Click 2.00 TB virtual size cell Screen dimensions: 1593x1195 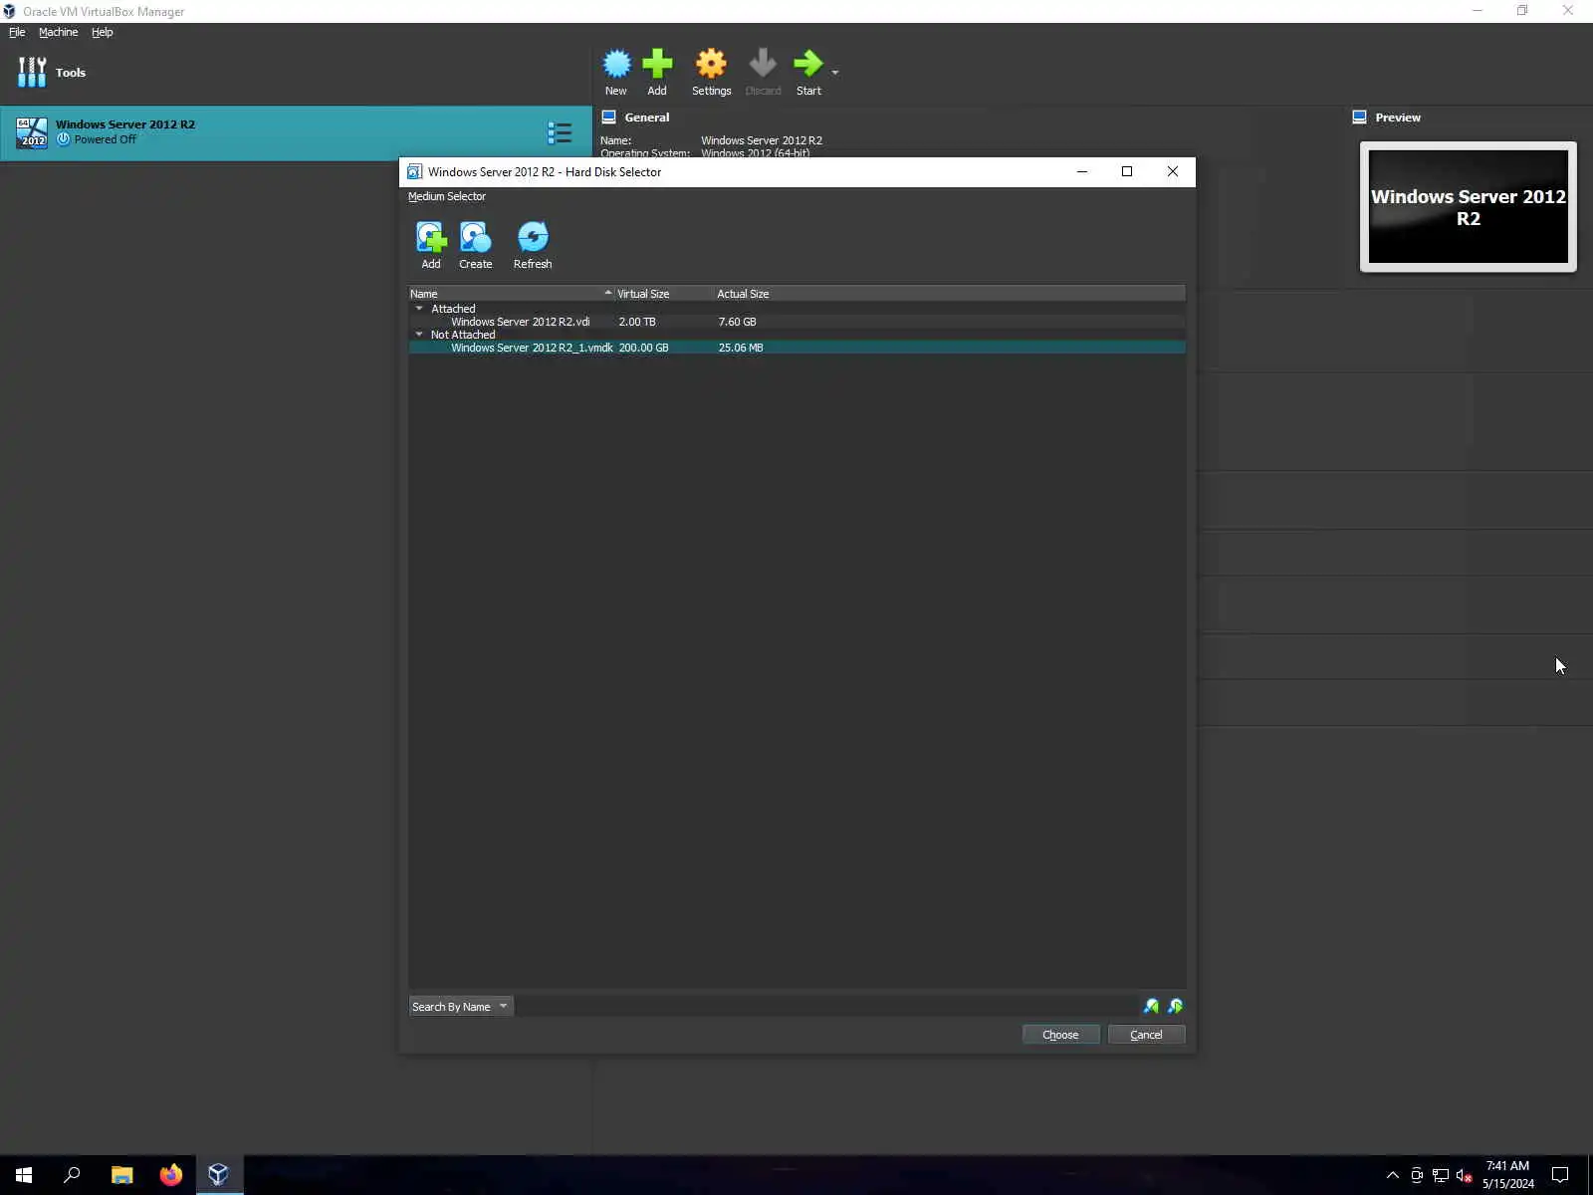tap(637, 322)
